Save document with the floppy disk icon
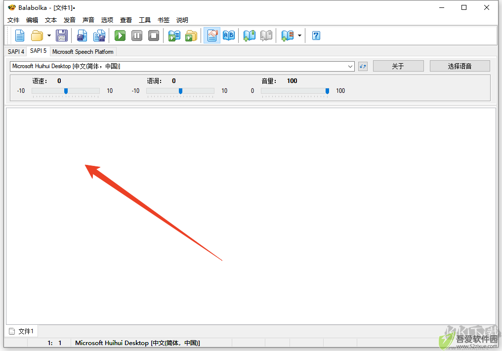The height and width of the screenshot is (351, 502). [x=61, y=36]
